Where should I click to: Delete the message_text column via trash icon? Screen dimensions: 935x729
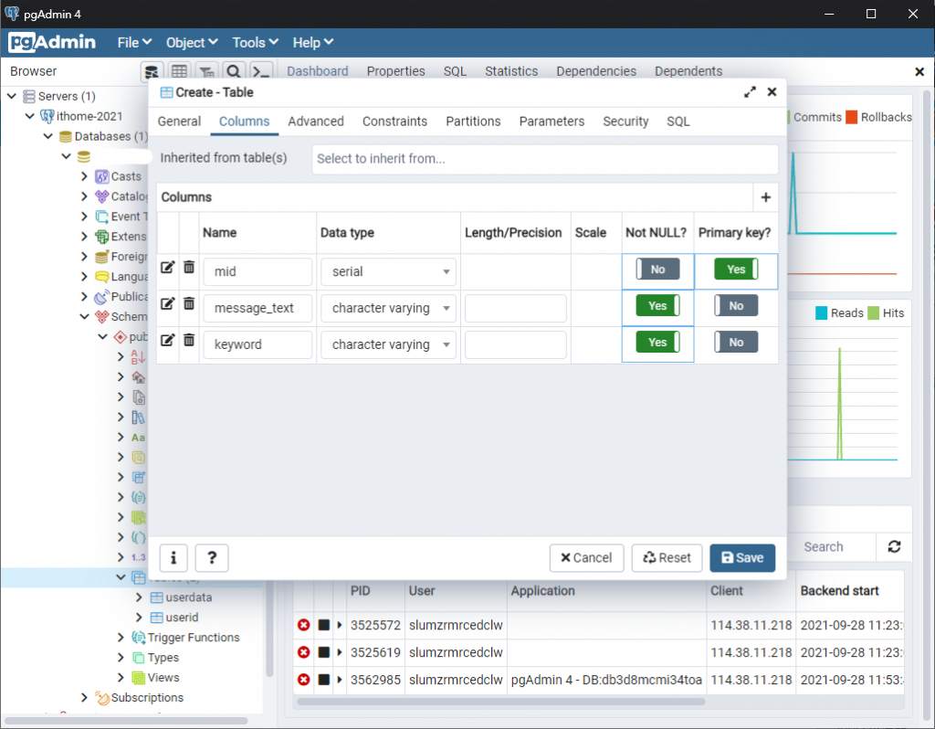tap(188, 303)
